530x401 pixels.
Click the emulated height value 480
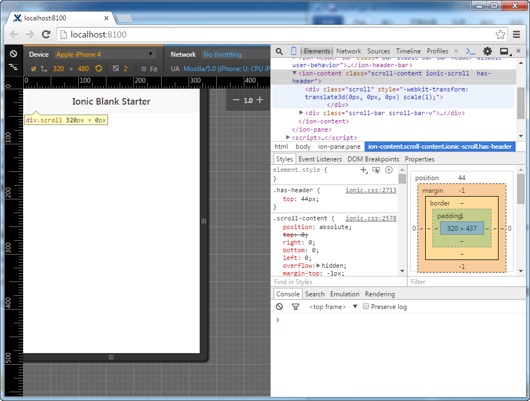pos(83,69)
